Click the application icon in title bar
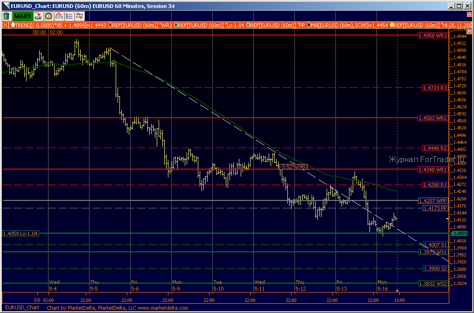Viewport: 474px width, 313px height. click(x=6, y=6)
